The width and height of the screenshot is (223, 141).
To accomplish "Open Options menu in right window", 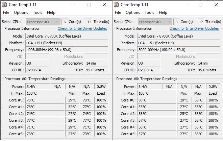I will 133,13.
